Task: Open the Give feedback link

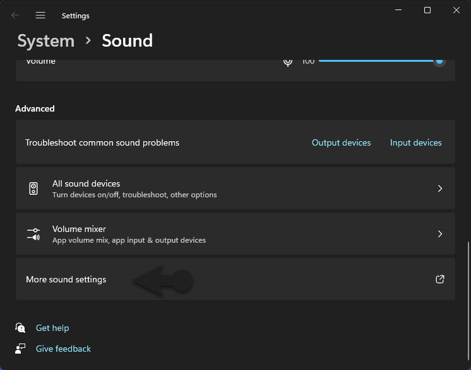Action: [x=63, y=349]
